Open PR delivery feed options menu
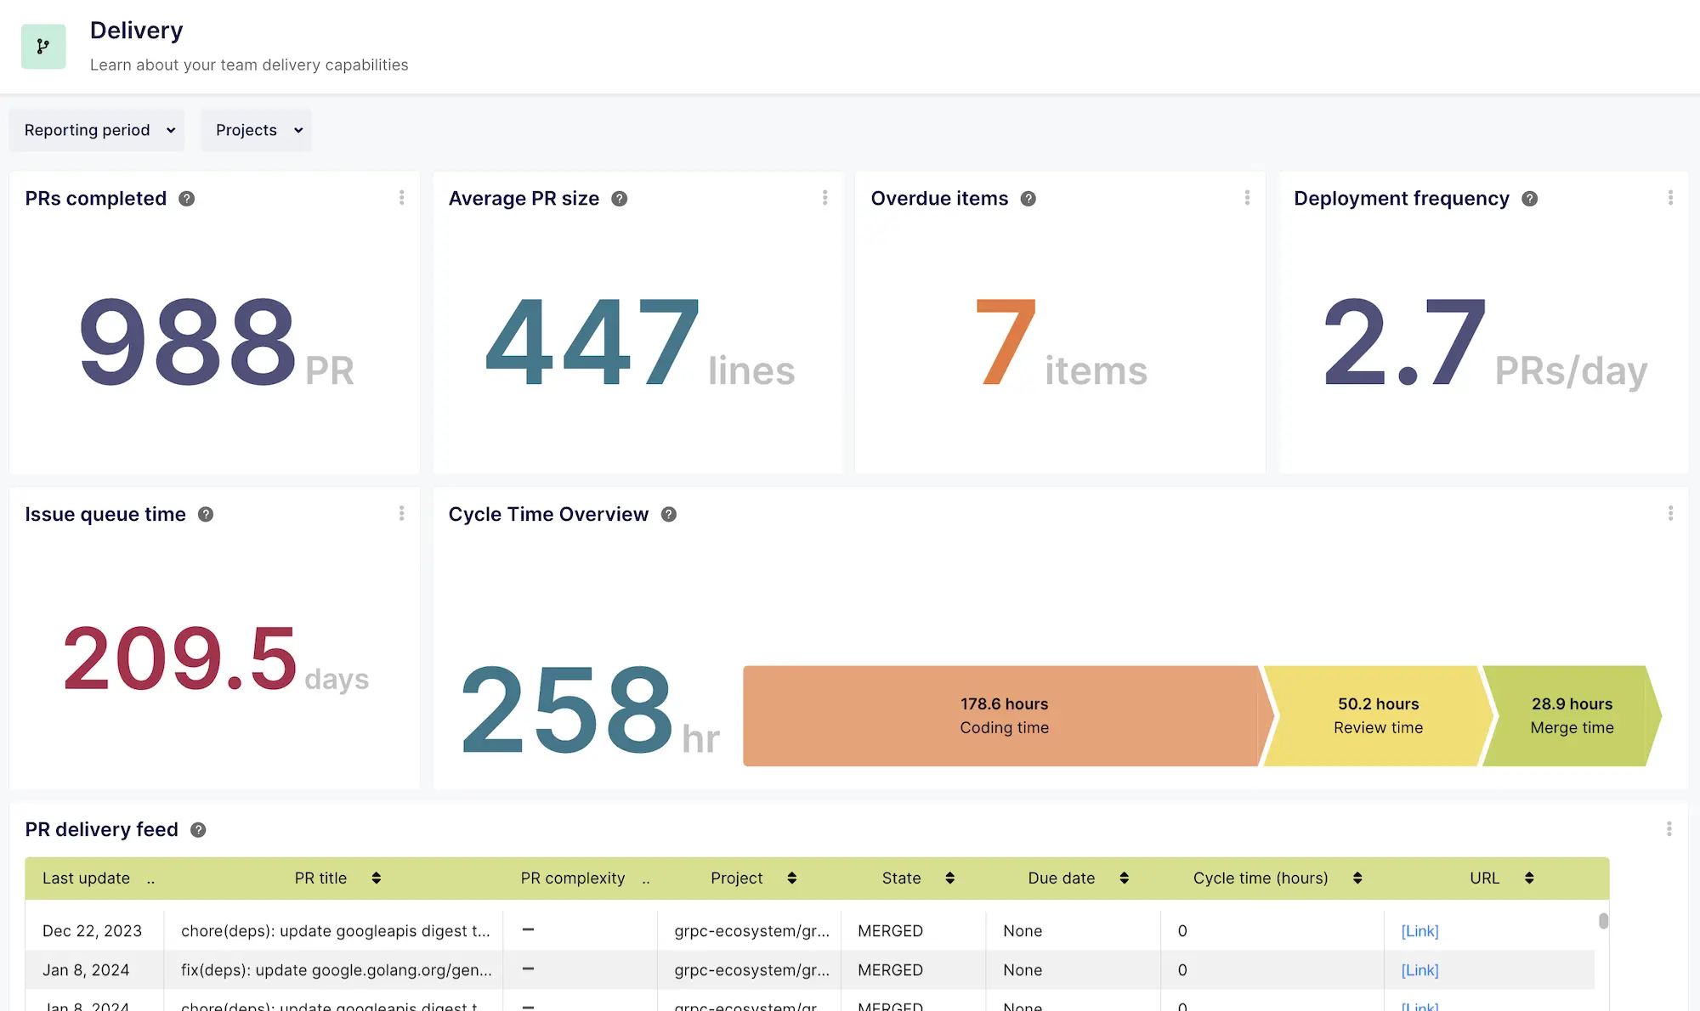Image resolution: width=1700 pixels, height=1011 pixels. click(1670, 828)
